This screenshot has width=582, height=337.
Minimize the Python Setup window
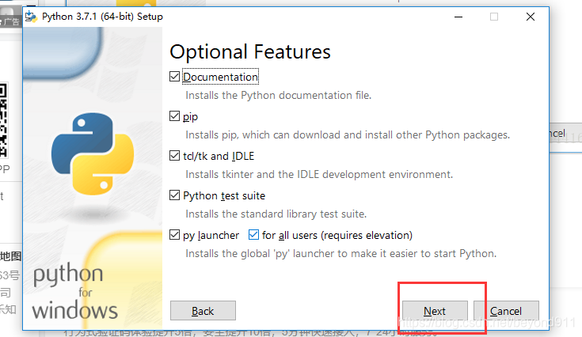458,17
